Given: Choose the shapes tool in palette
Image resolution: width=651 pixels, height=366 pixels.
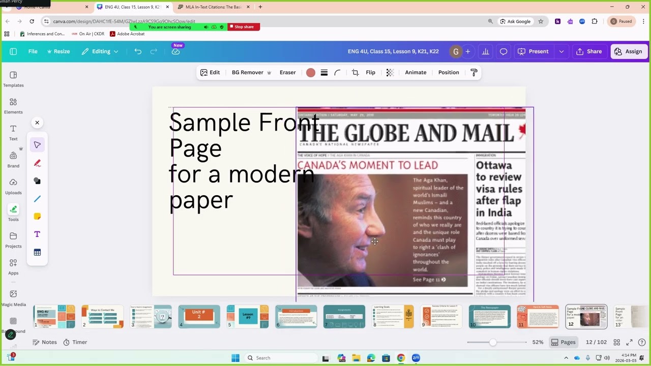Looking at the screenshot, I should [37, 181].
